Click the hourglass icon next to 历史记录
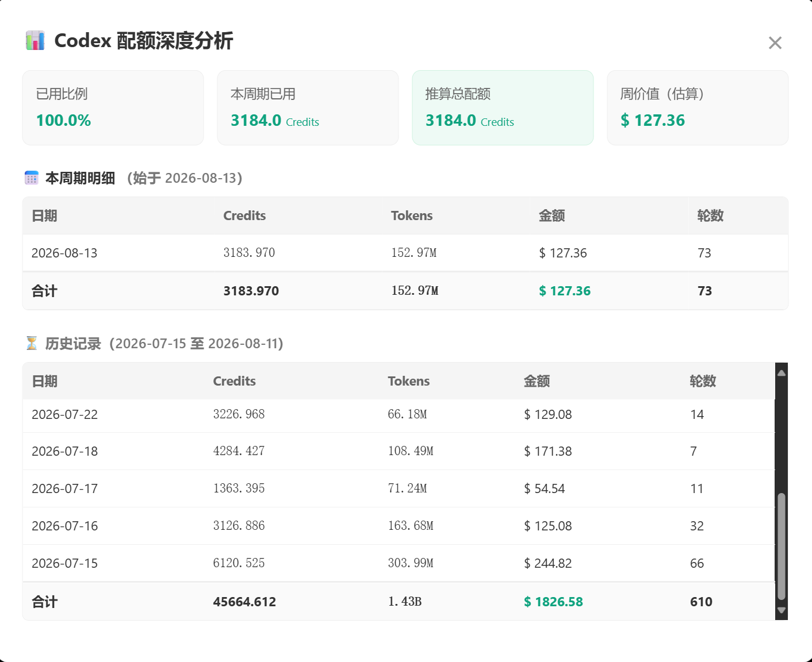This screenshot has width=812, height=662. [x=32, y=344]
